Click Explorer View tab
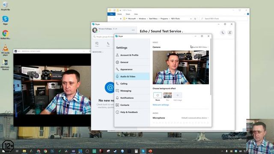The image size is (274, 154). point(136,14)
